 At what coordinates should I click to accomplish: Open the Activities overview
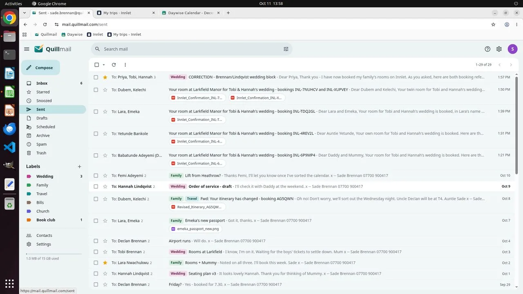13,4
